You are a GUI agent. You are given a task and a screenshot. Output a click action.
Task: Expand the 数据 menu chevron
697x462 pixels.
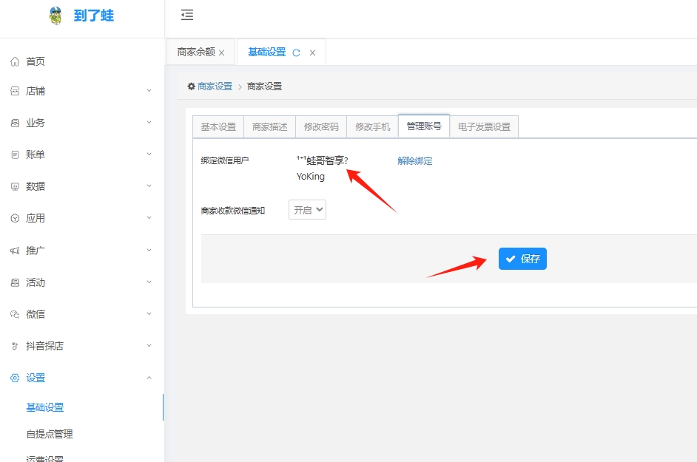click(149, 186)
